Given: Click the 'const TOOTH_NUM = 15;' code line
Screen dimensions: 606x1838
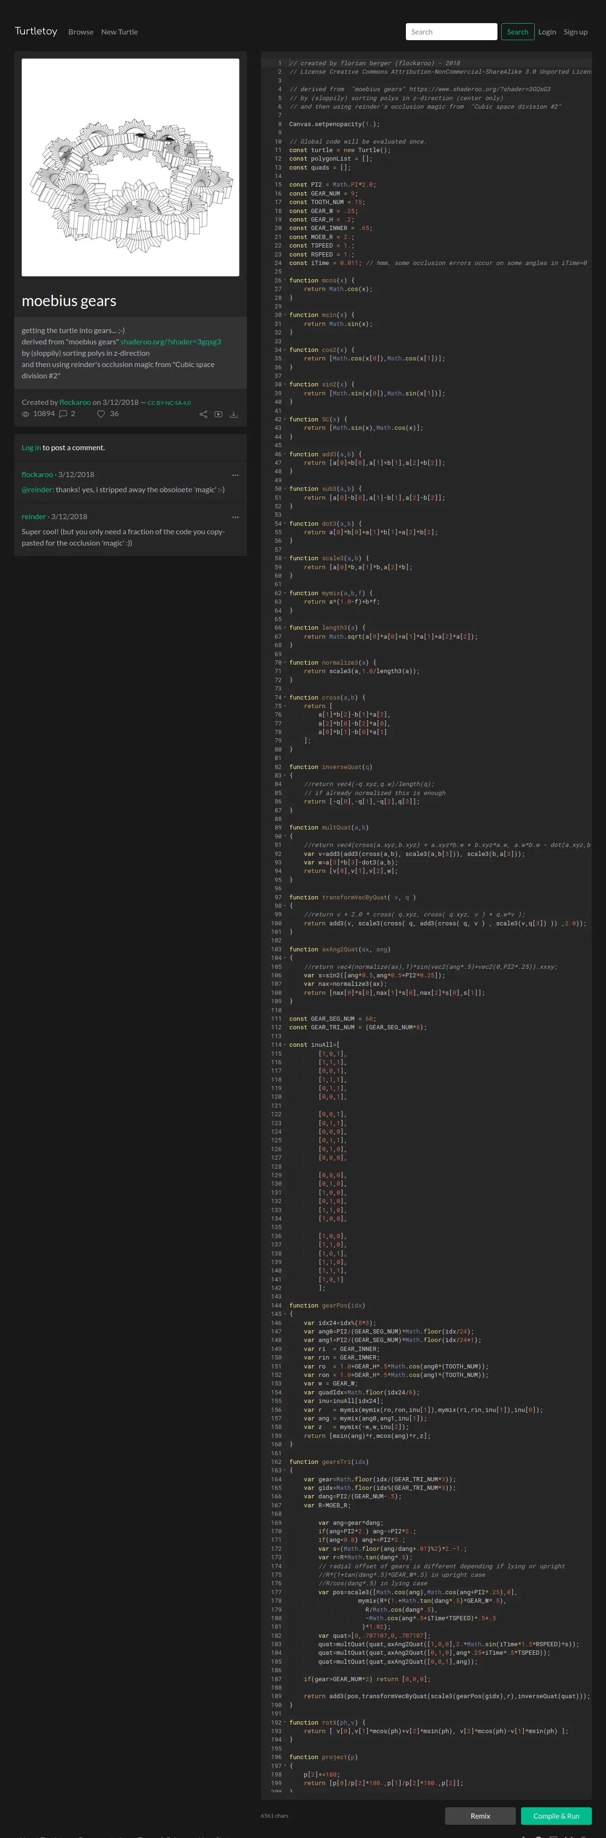Looking at the screenshot, I should coord(327,202).
